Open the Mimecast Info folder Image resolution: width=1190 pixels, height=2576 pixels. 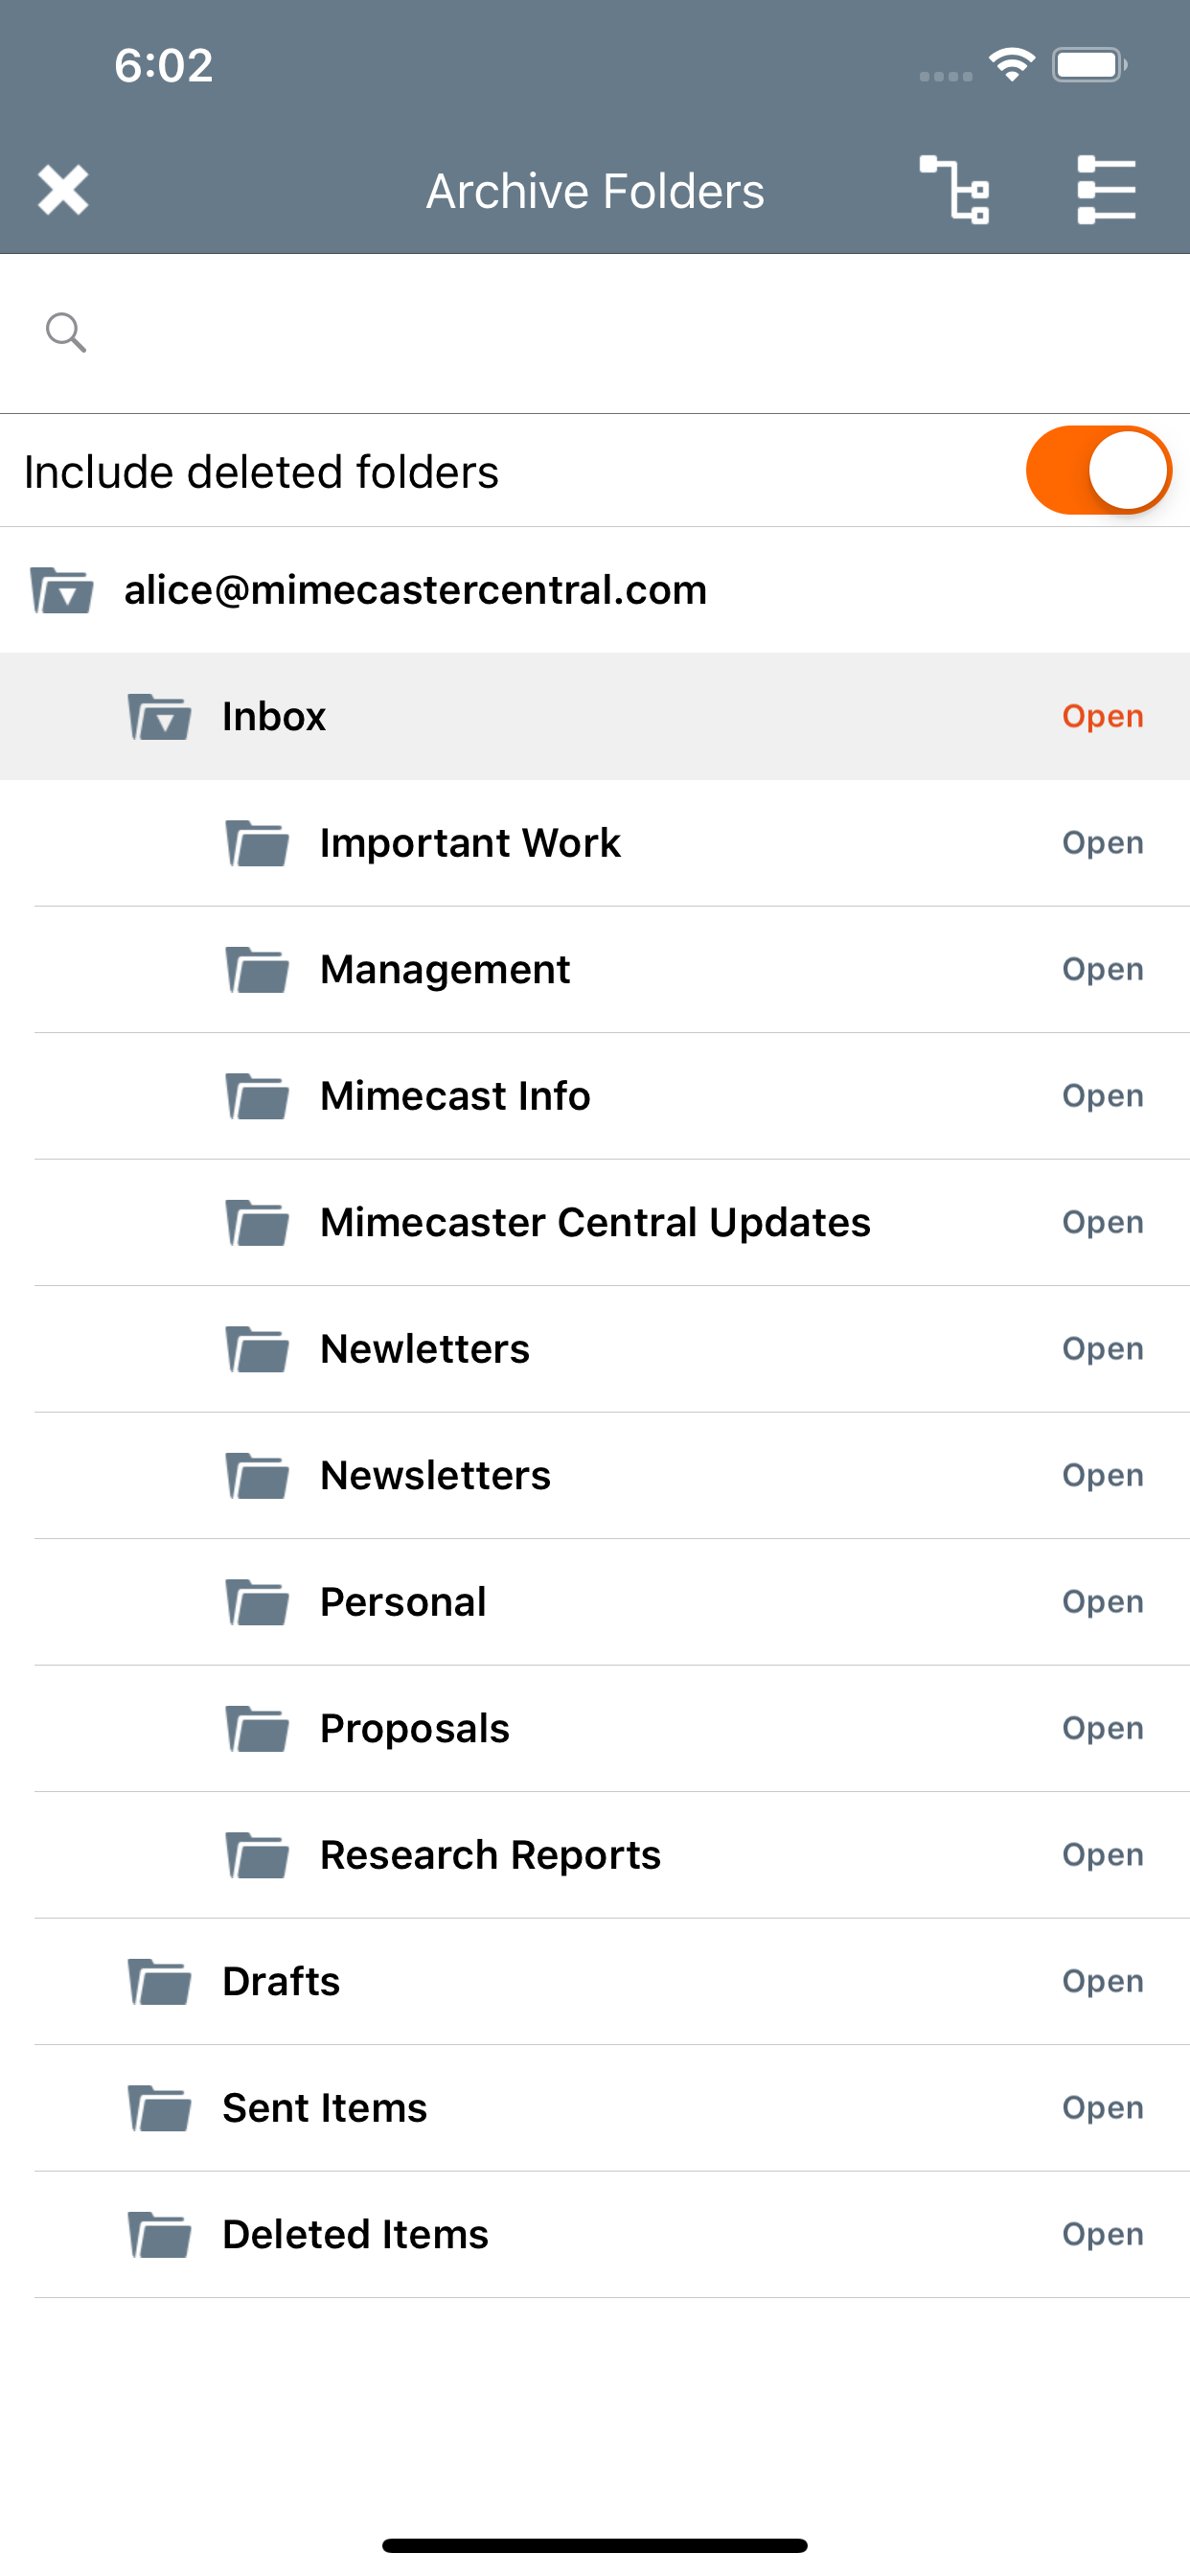pyautogui.click(x=1103, y=1096)
